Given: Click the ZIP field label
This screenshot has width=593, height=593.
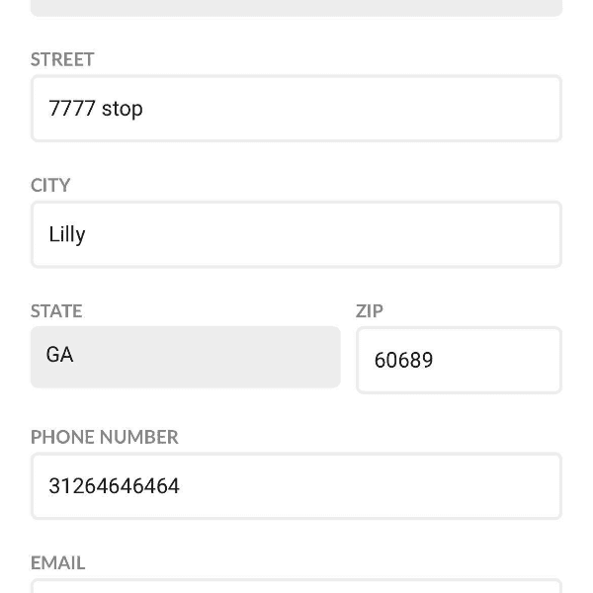Looking at the screenshot, I should click(x=370, y=310).
